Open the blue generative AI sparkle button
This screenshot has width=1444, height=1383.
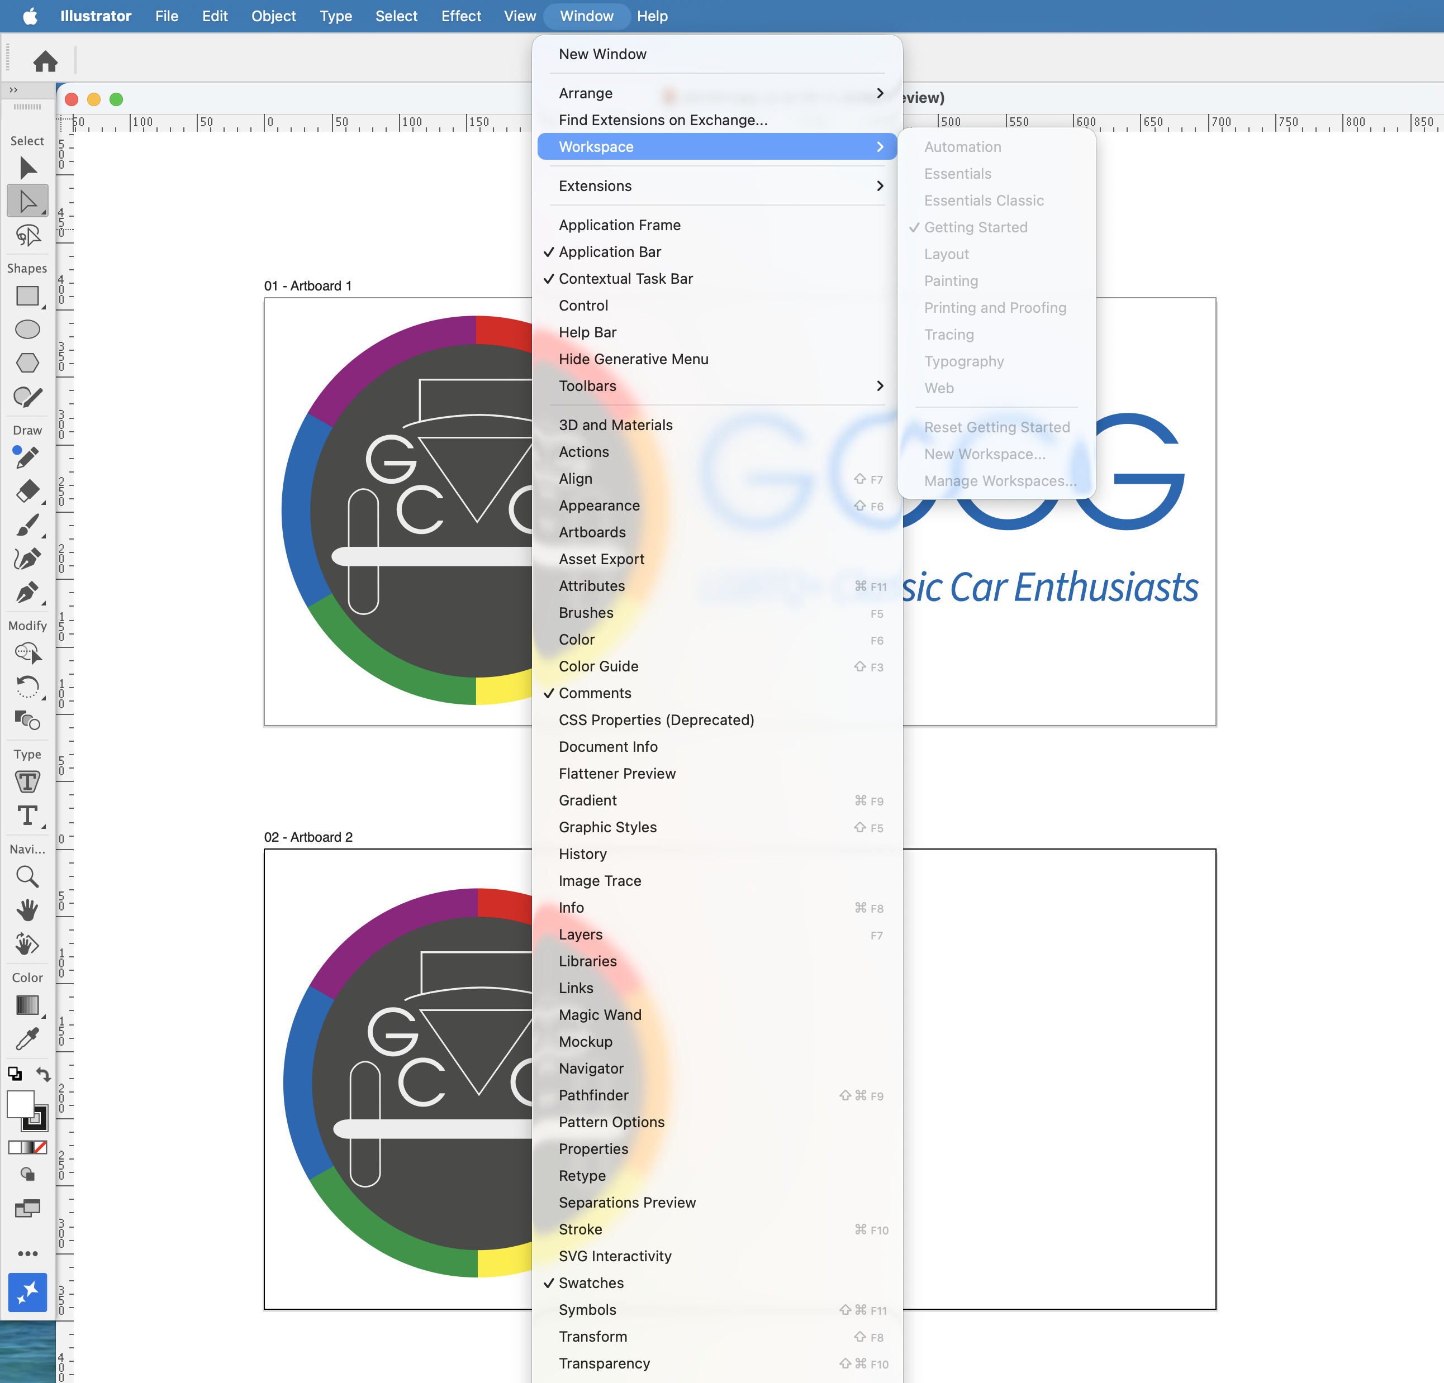click(27, 1293)
